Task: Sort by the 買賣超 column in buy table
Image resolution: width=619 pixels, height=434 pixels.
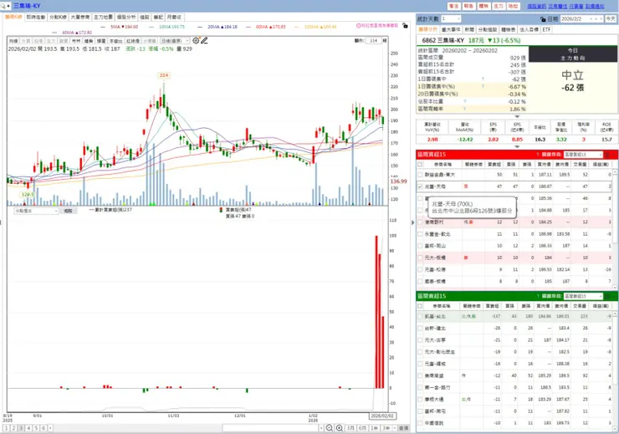Action: coord(494,164)
